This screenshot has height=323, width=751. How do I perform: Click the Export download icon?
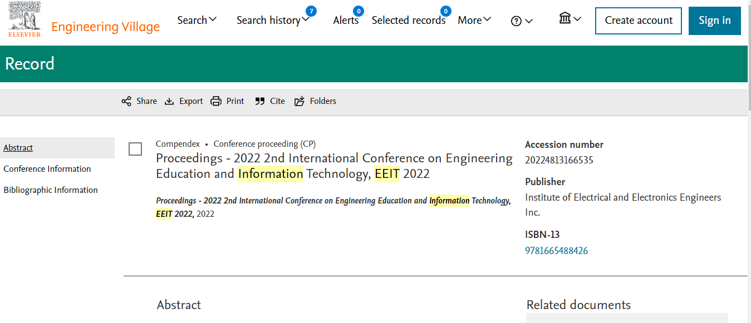click(170, 101)
